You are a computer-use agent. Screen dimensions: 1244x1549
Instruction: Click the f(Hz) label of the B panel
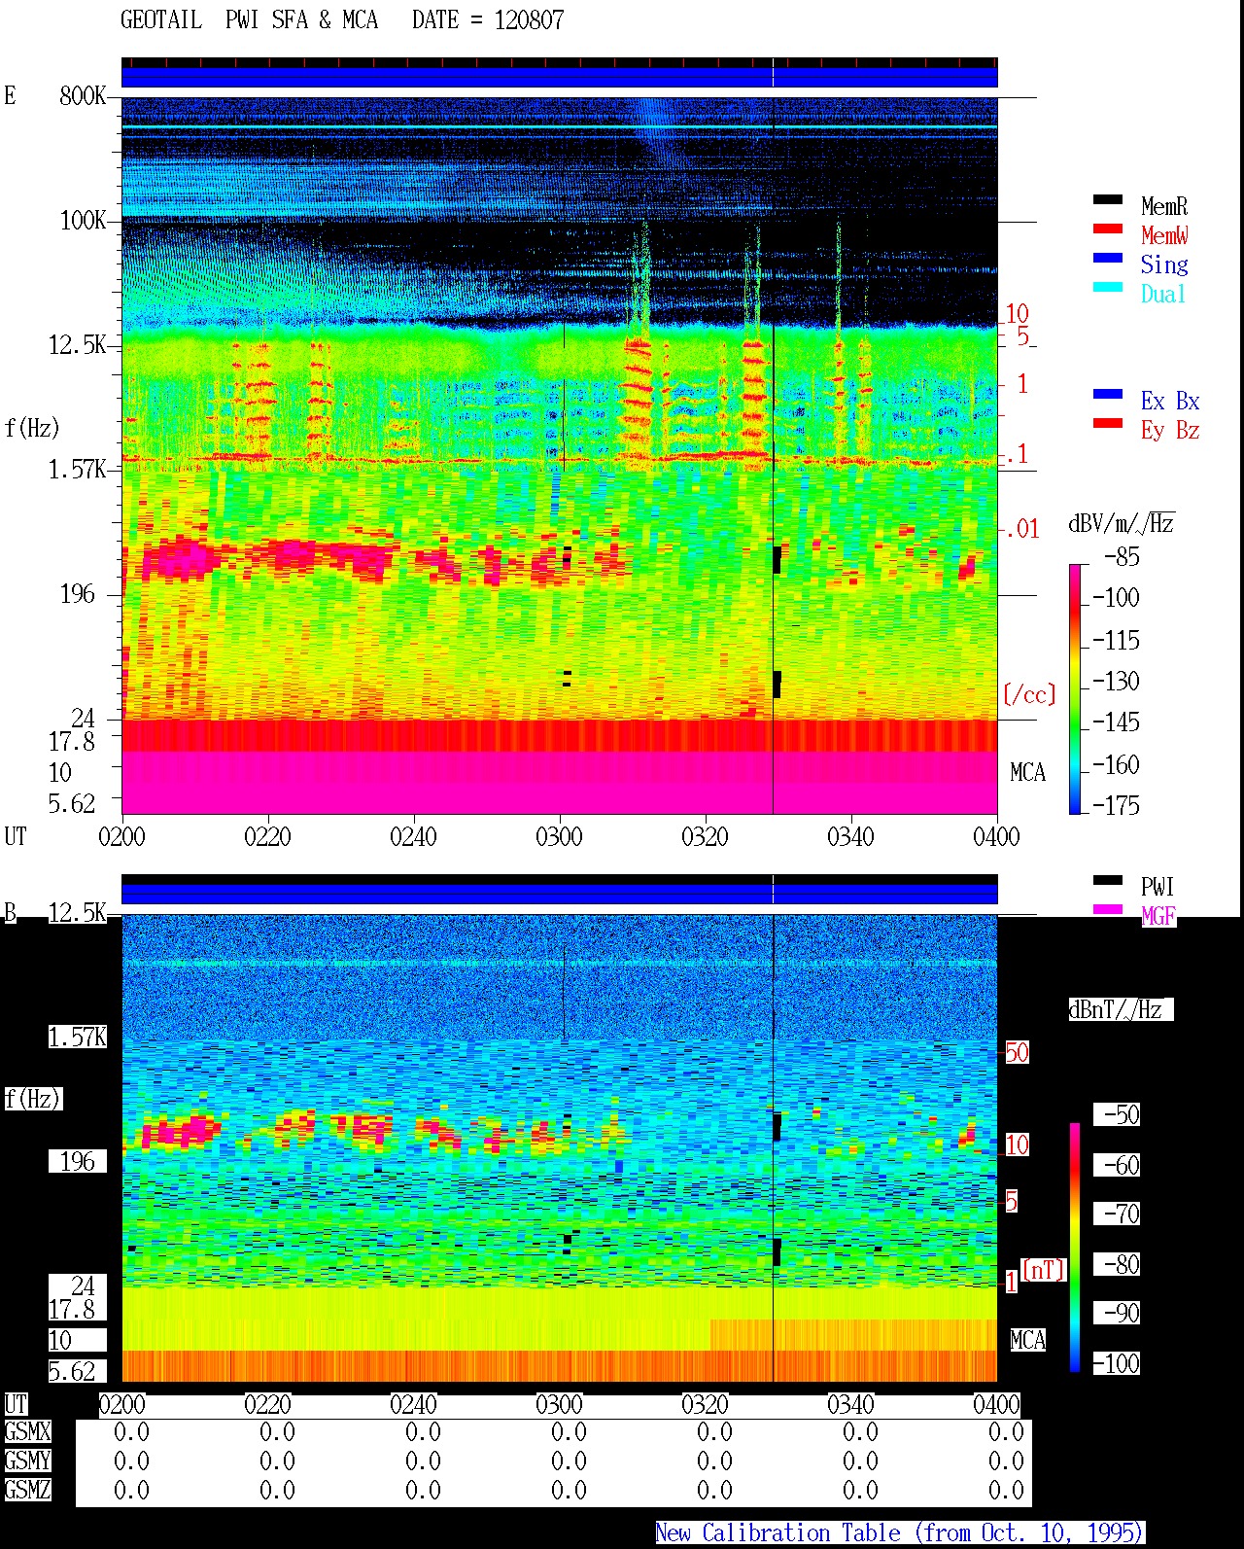tap(33, 1099)
